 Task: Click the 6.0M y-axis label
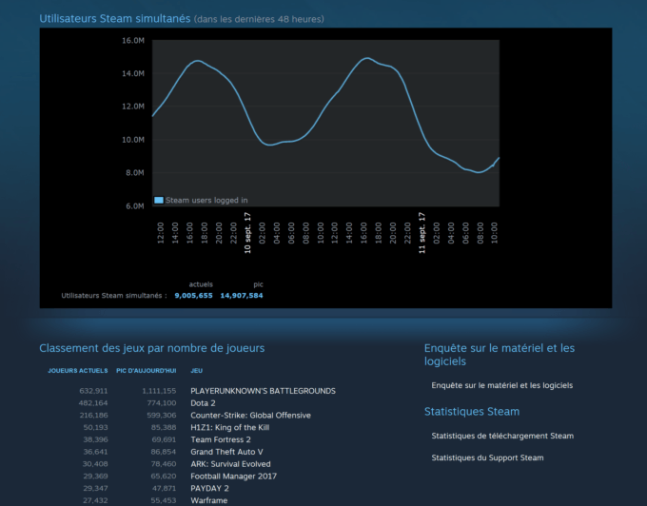pyautogui.click(x=135, y=205)
